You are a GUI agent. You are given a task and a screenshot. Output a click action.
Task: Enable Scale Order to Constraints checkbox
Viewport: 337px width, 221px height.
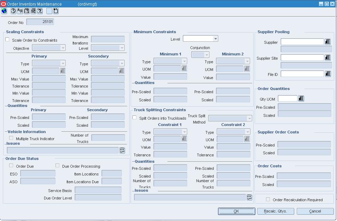pyautogui.click(x=7, y=40)
